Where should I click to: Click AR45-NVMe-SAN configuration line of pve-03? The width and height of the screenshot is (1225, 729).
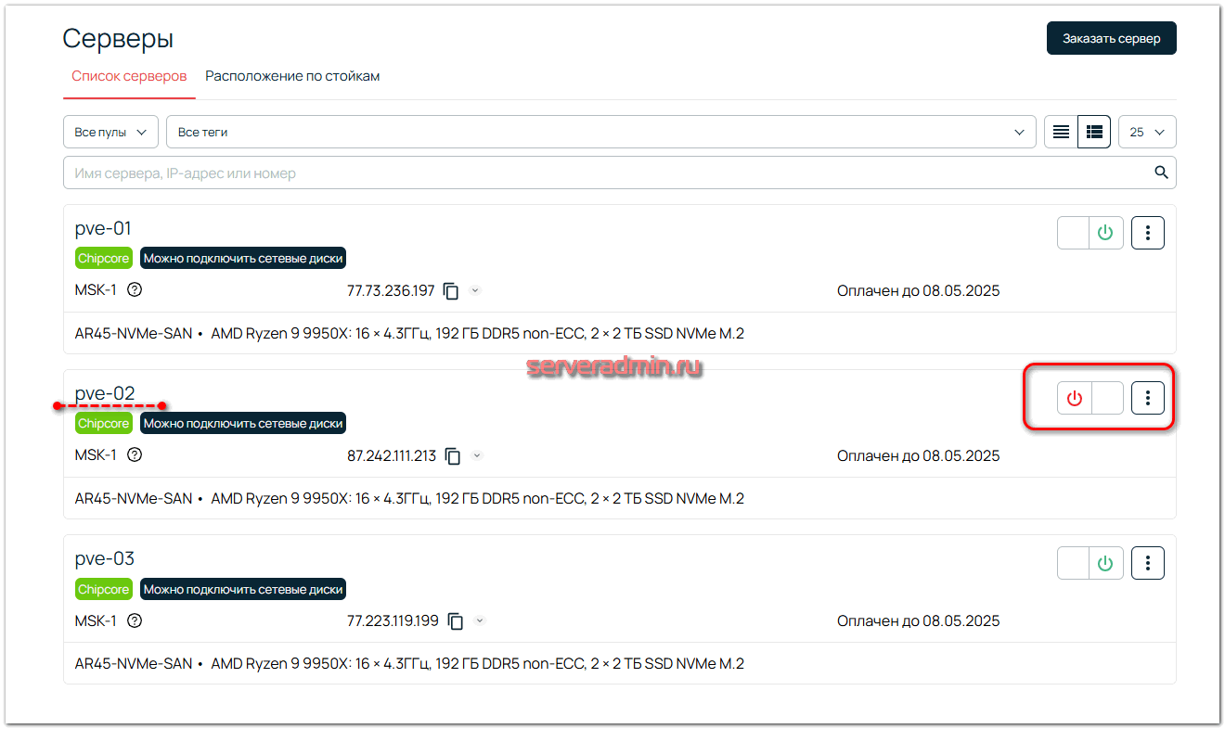(x=409, y=663)
